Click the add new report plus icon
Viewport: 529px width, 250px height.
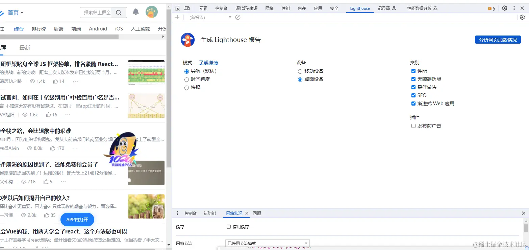tap(177, 17)
